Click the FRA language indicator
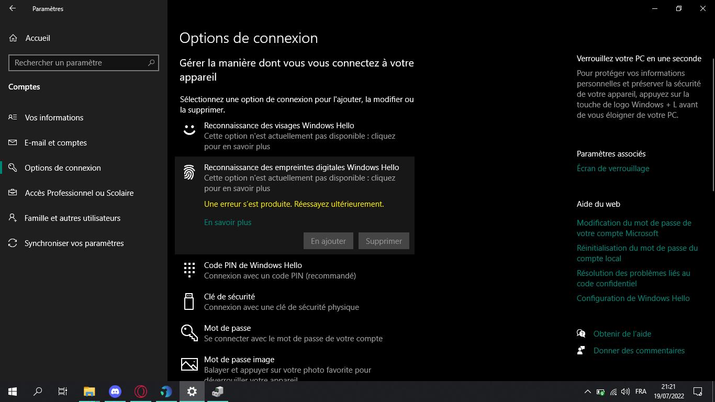Viewport: 715px width, 402px height. point(641,392)
